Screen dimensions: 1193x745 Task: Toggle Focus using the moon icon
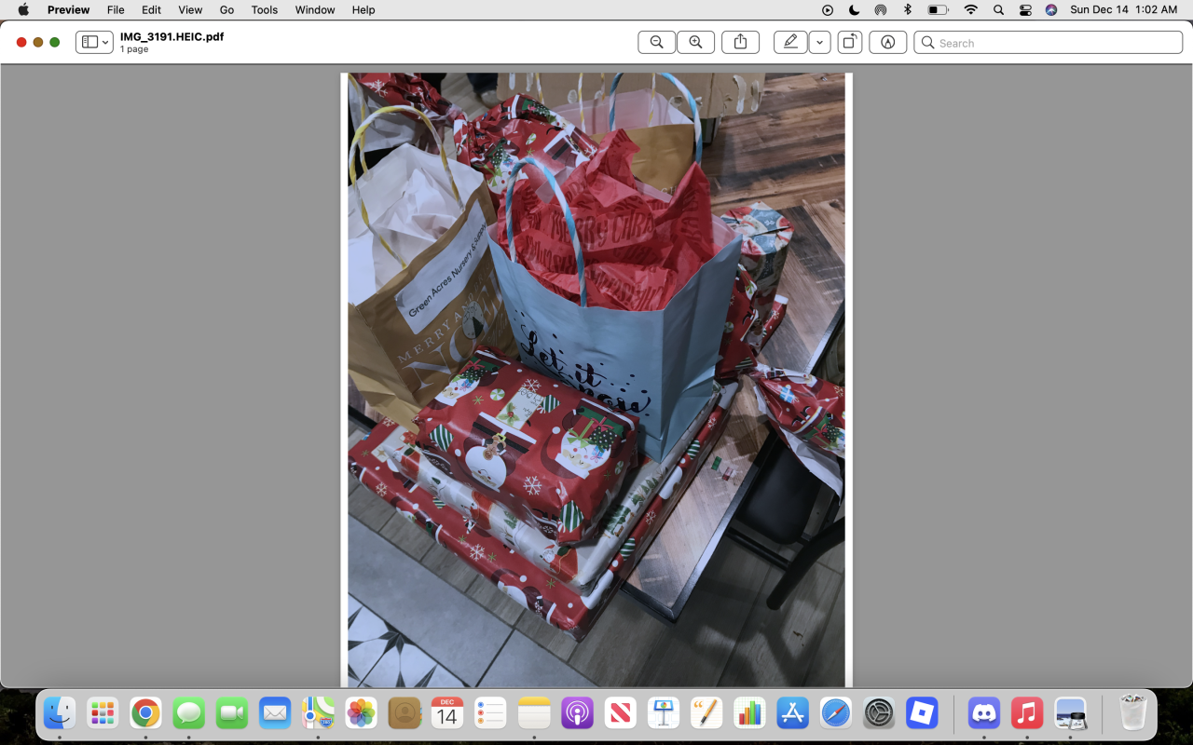tap(855, 10)
